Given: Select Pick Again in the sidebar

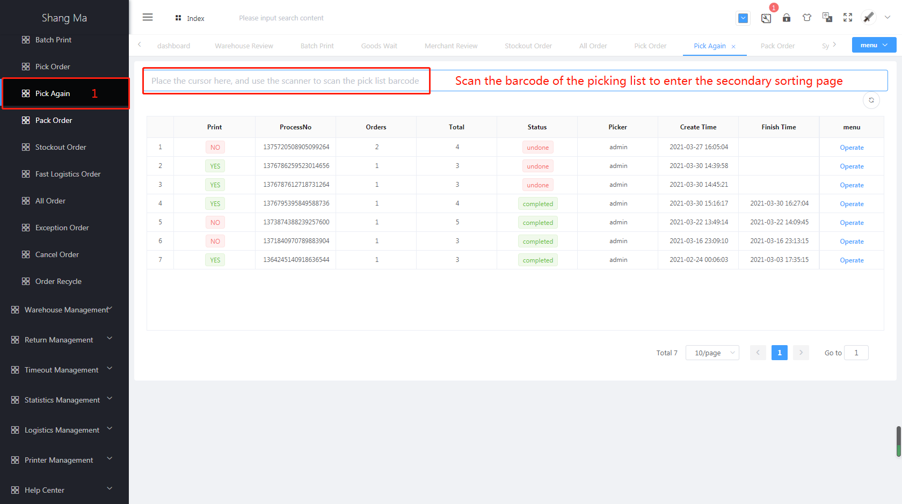Looking at the screenshot, I should click(x=64, y=93).
